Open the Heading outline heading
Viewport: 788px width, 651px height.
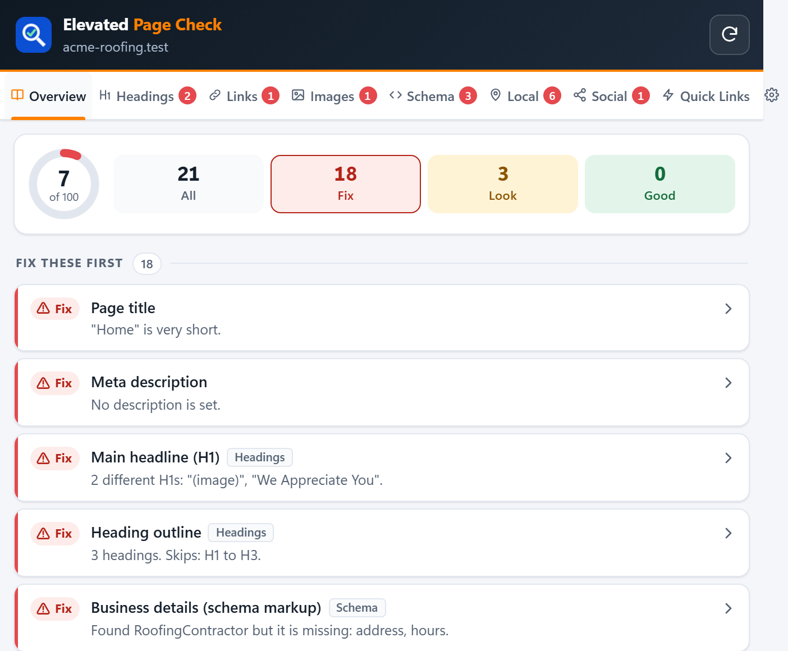146,533
